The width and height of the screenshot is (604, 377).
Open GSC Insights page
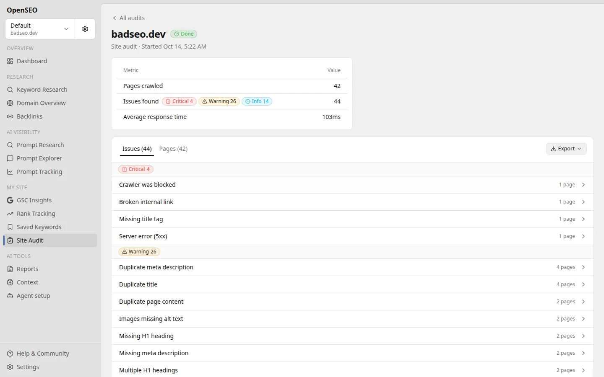pos(50,200)
